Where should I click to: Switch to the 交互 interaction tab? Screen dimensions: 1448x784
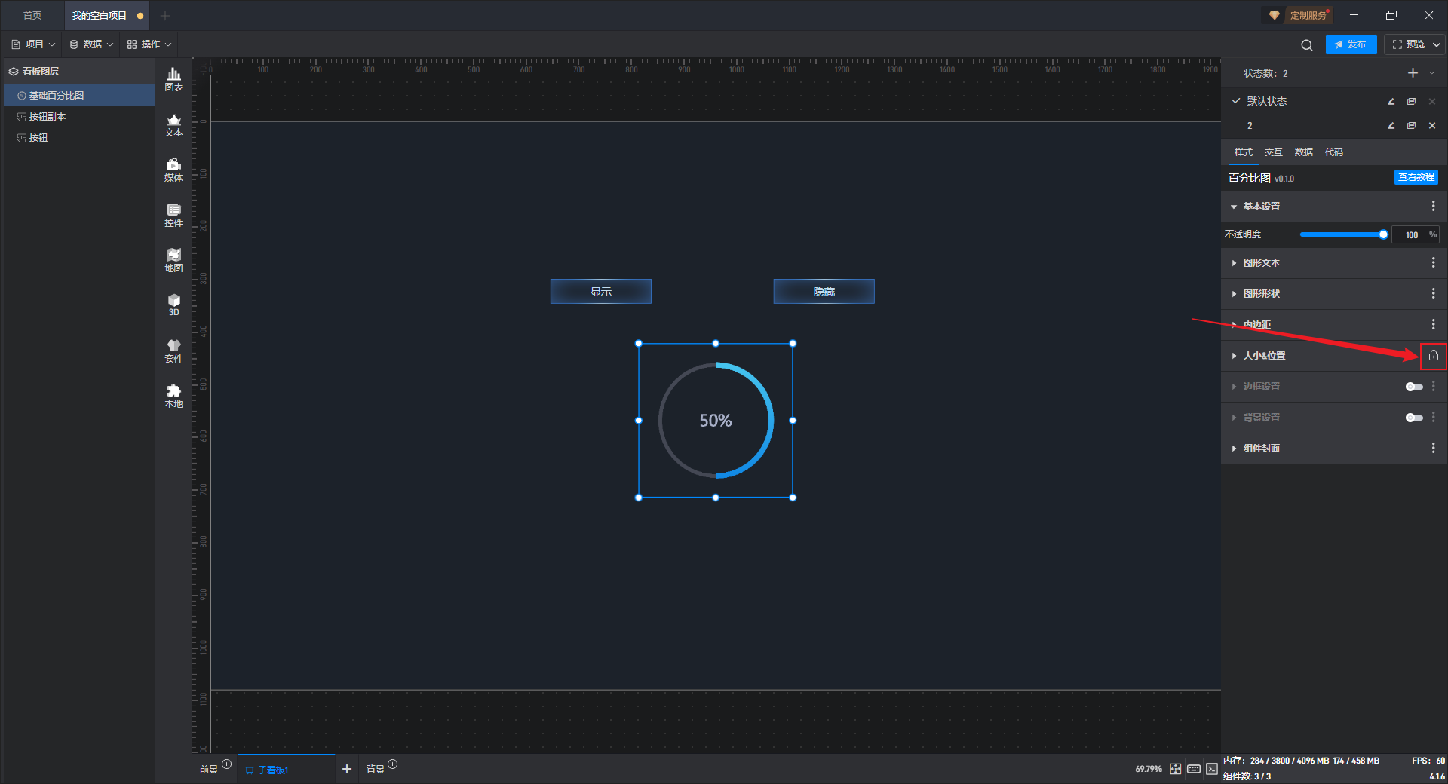(1273, 152)
